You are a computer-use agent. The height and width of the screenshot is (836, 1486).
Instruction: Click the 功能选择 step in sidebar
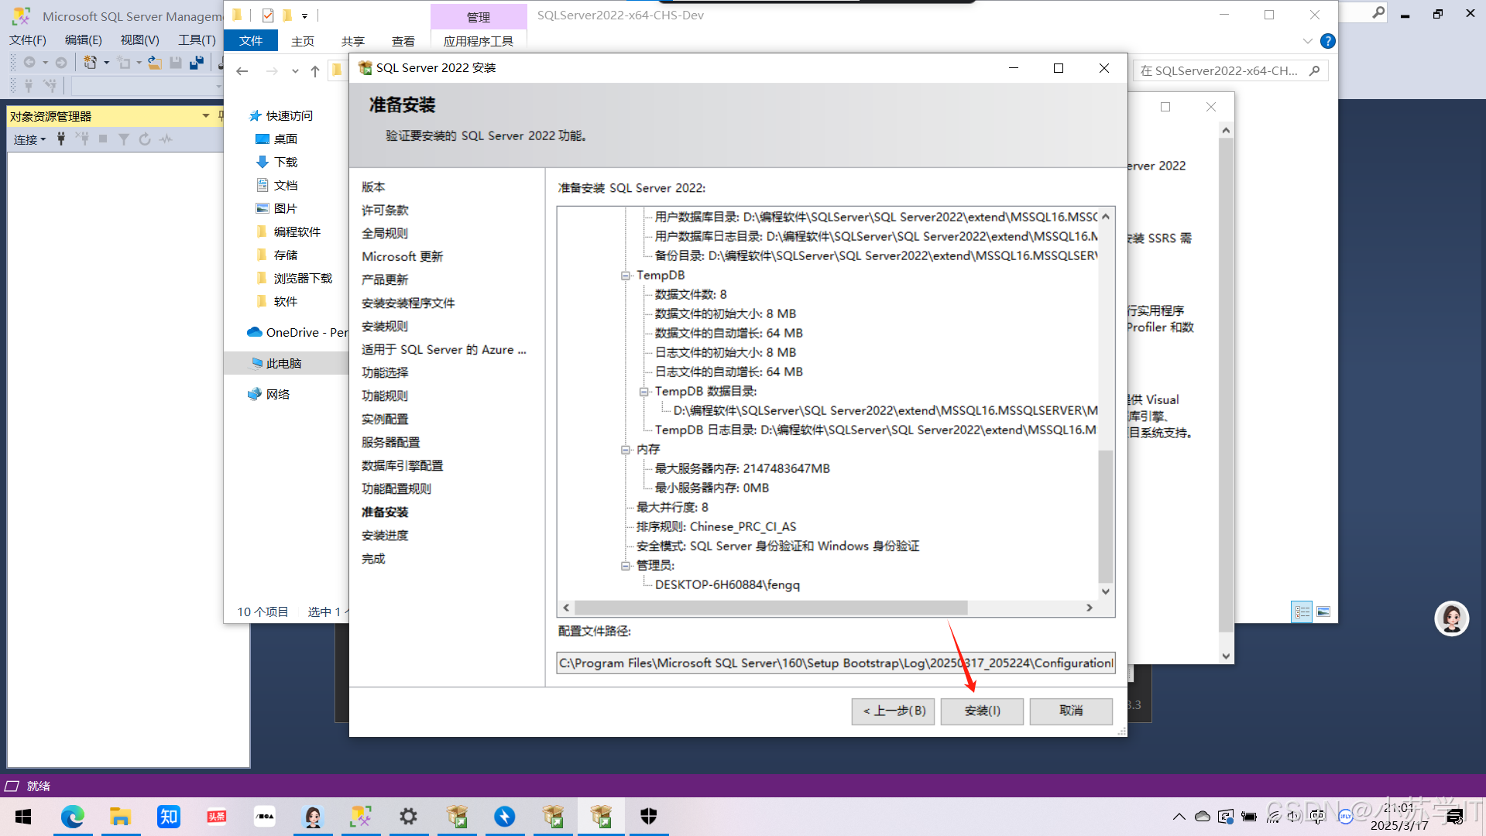[385, 372]
